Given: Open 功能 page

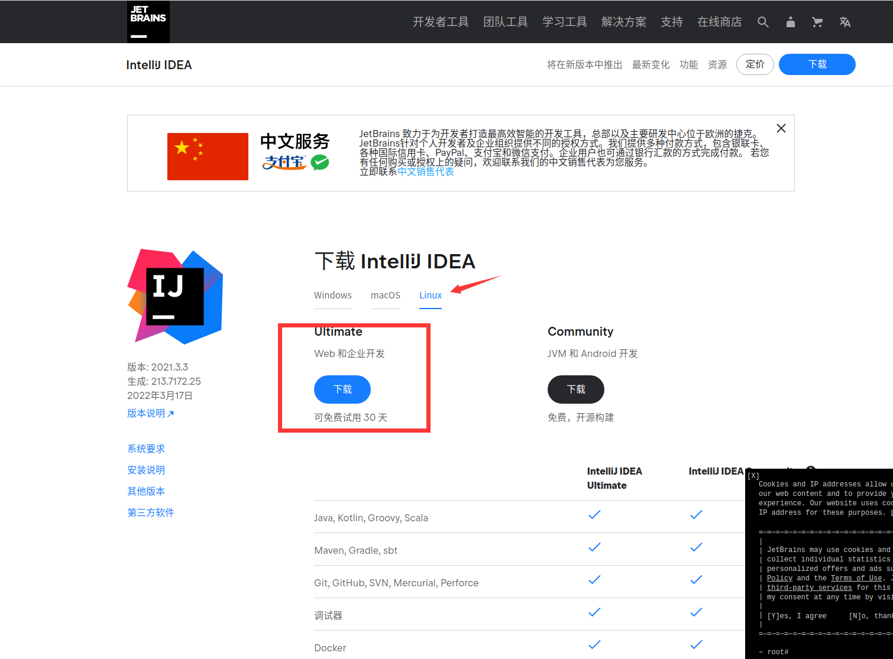Looking at the screenshot, I should [688, 64].
